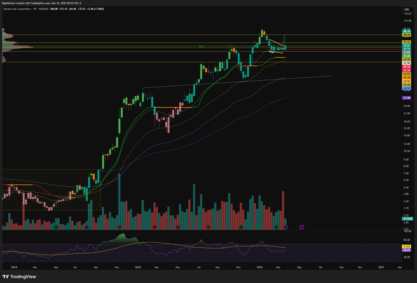Click the 64.95 price label

[x=407, y=74]
